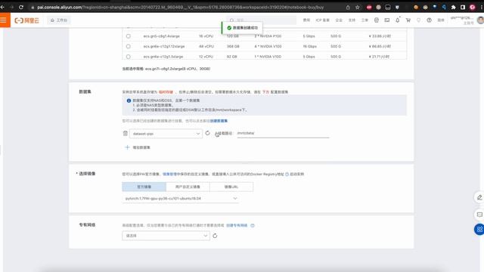Open the create VPC link
484x272 pixels.
pyautogui.click(x=237, y=225)
